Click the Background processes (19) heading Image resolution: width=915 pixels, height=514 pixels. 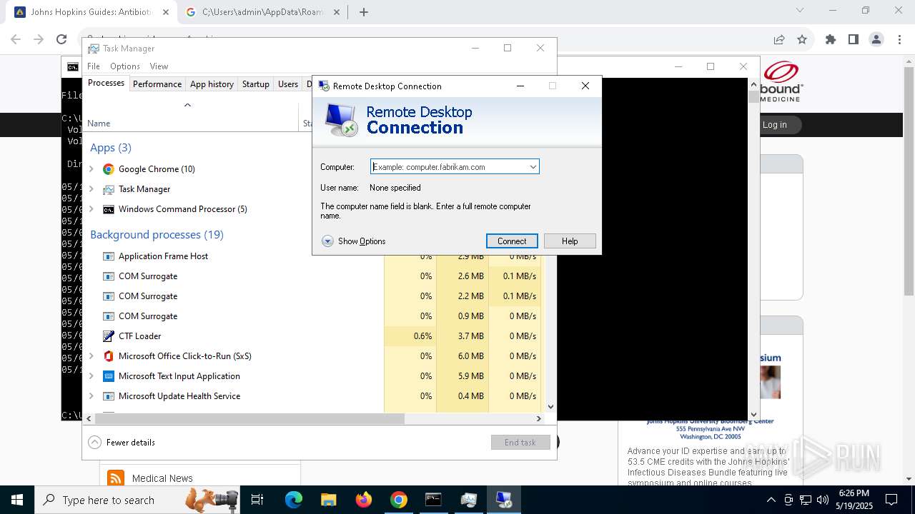pyautogui.click(x=157, y=235)
